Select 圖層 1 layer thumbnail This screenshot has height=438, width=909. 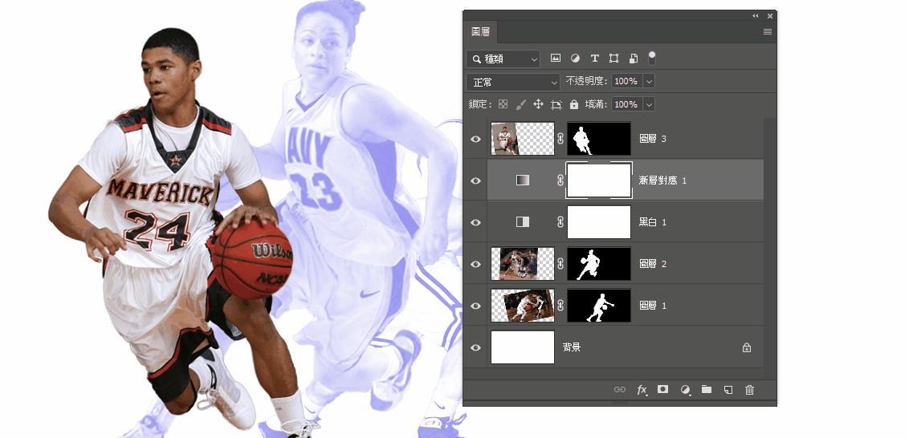(523, 306)
